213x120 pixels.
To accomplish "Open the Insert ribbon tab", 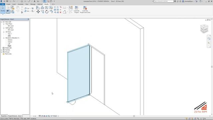I will pyautogui.click(x=14, y=4).
